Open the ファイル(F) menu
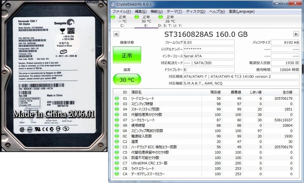 pos(122,12)
